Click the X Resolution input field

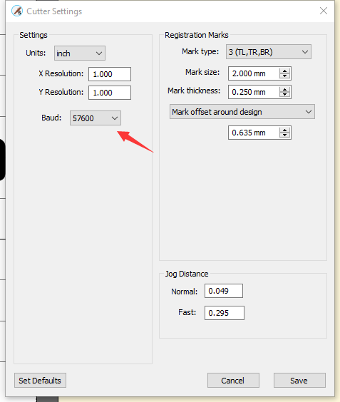(x=110, y=74)
